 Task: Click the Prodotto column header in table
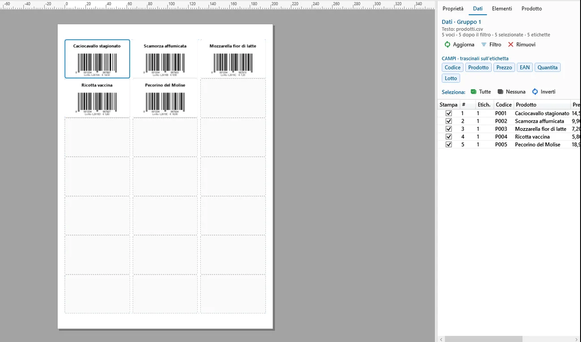542,105
